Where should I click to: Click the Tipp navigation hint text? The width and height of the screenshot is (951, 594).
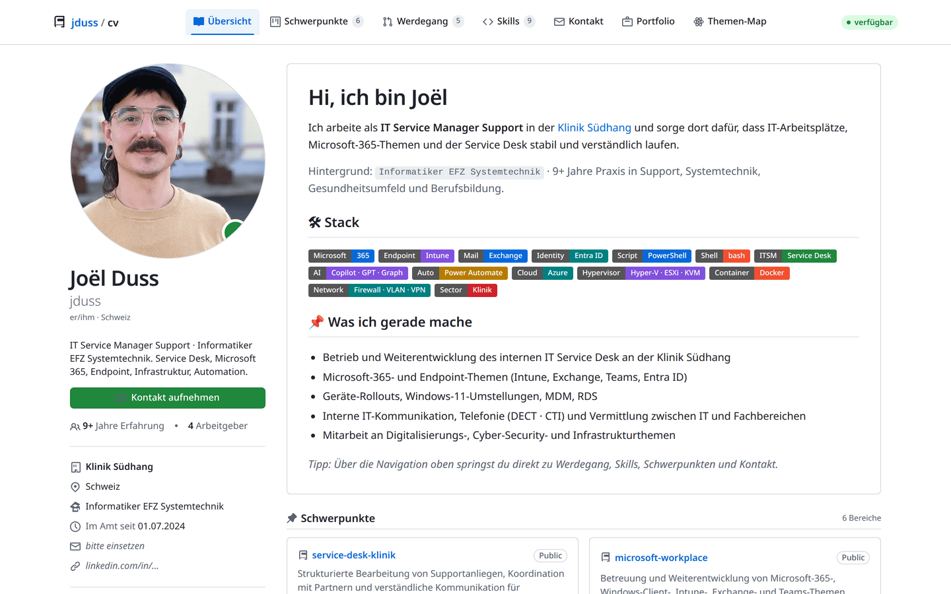pyautogui.click(x=543, y=464)
